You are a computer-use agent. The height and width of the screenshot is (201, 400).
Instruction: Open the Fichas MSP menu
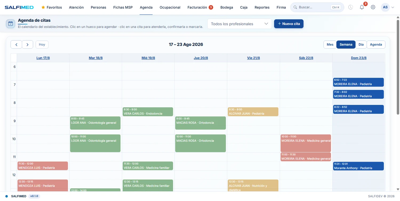[123, 7]
